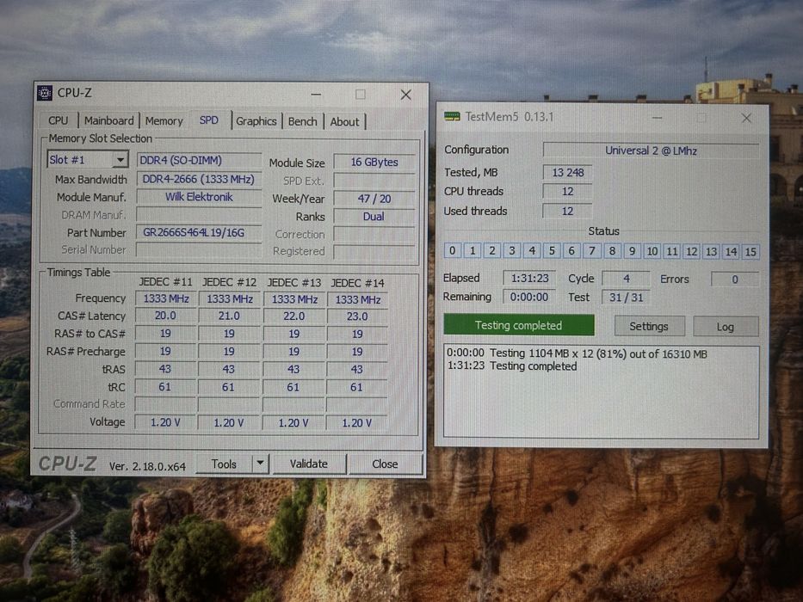The width and height of the screenshot is (803, 602).
Task: Click the Used threads value 12
Action: coord(567,211)
